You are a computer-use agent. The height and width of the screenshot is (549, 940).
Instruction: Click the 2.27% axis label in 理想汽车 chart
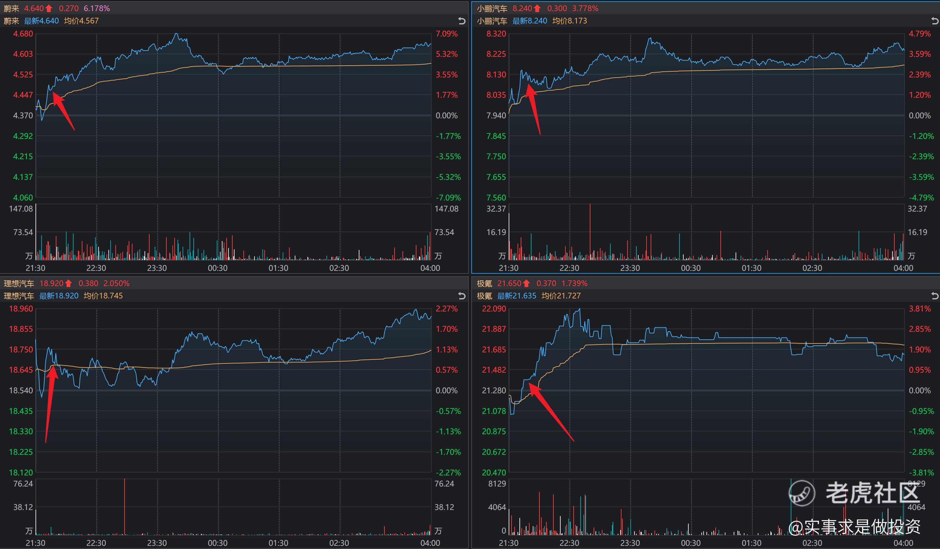coord(447,309)
